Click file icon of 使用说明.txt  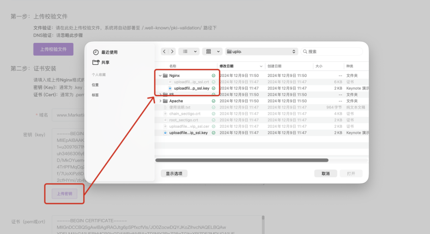(x=165, y=107)
